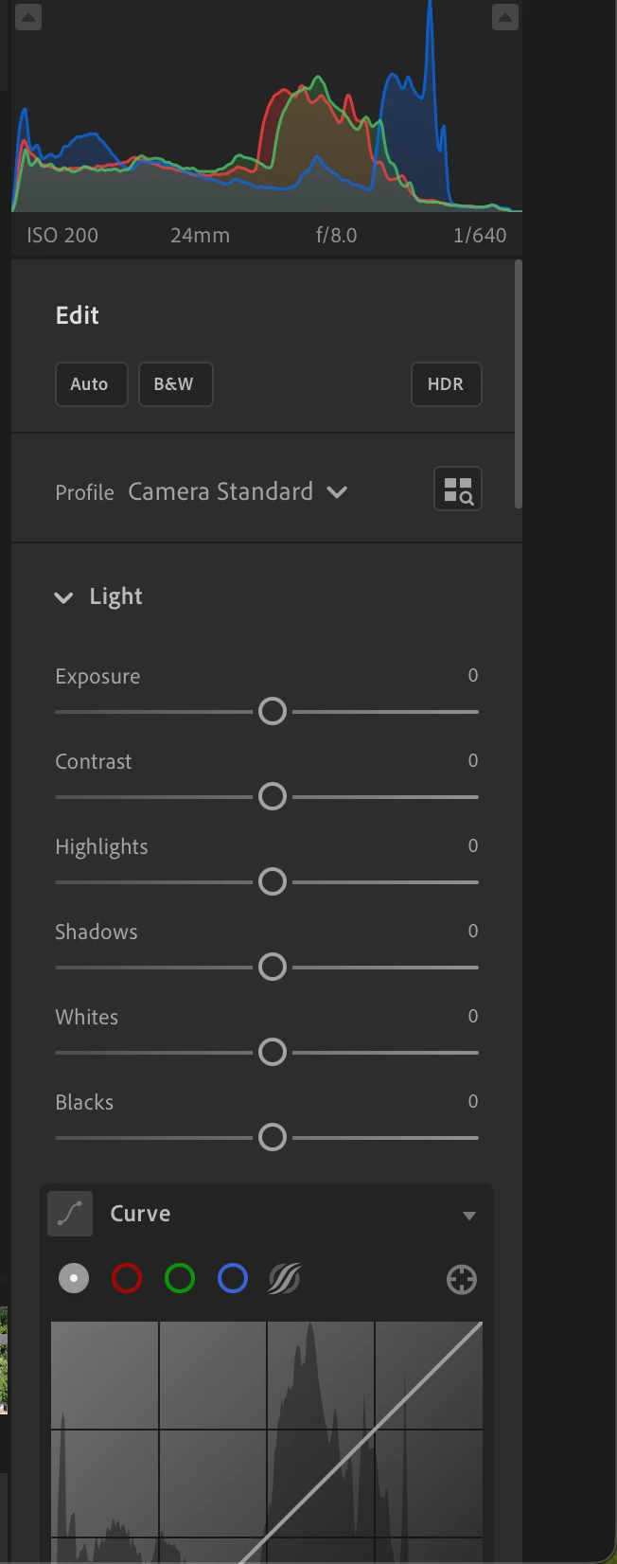Open the profile browser grid icon
Image resolution: width=617 pixels, height=1564 pixels.
(x=458, y=489)
